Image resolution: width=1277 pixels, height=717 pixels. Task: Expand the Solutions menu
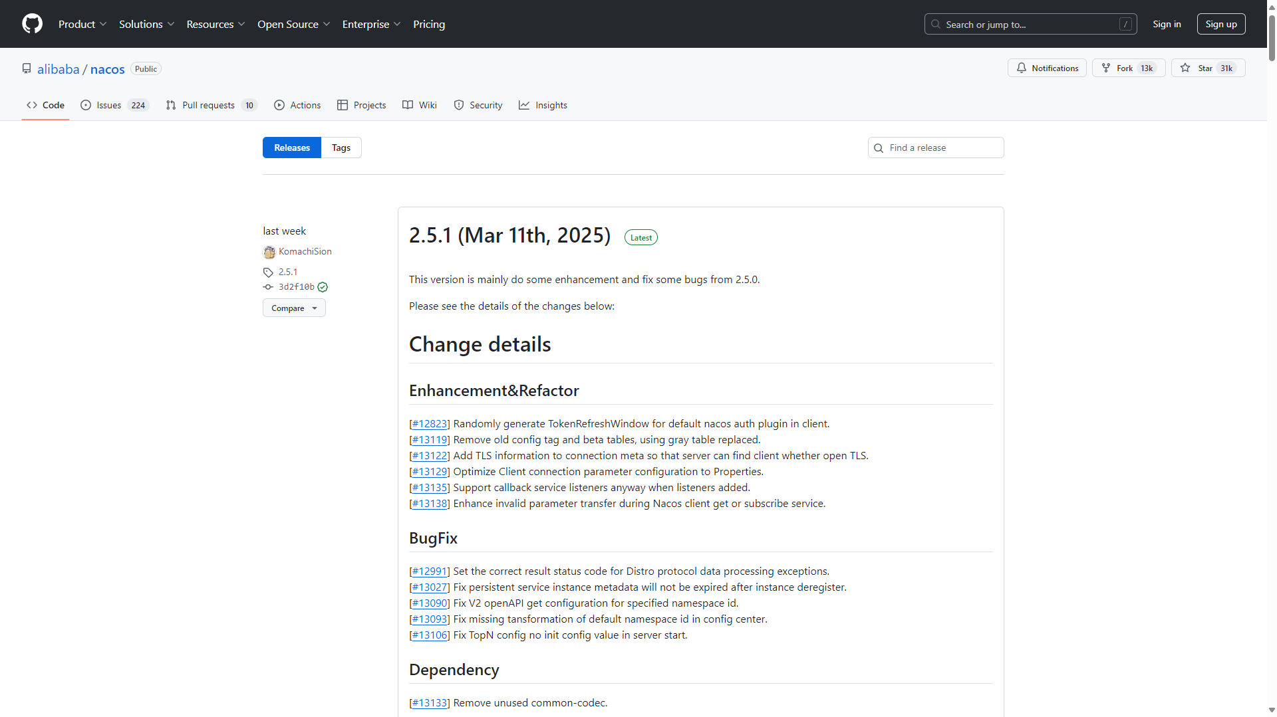(146, 24)
